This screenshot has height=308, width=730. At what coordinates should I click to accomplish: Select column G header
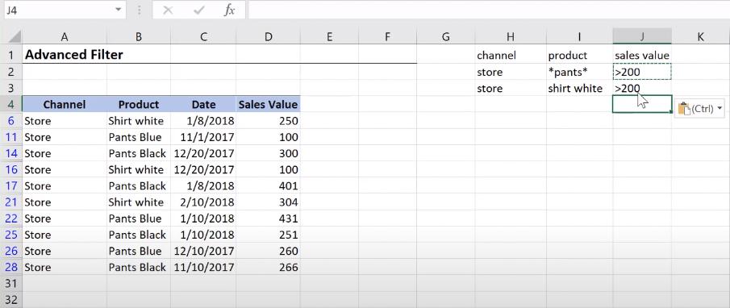pyautogui.click(x=445, y=37)
